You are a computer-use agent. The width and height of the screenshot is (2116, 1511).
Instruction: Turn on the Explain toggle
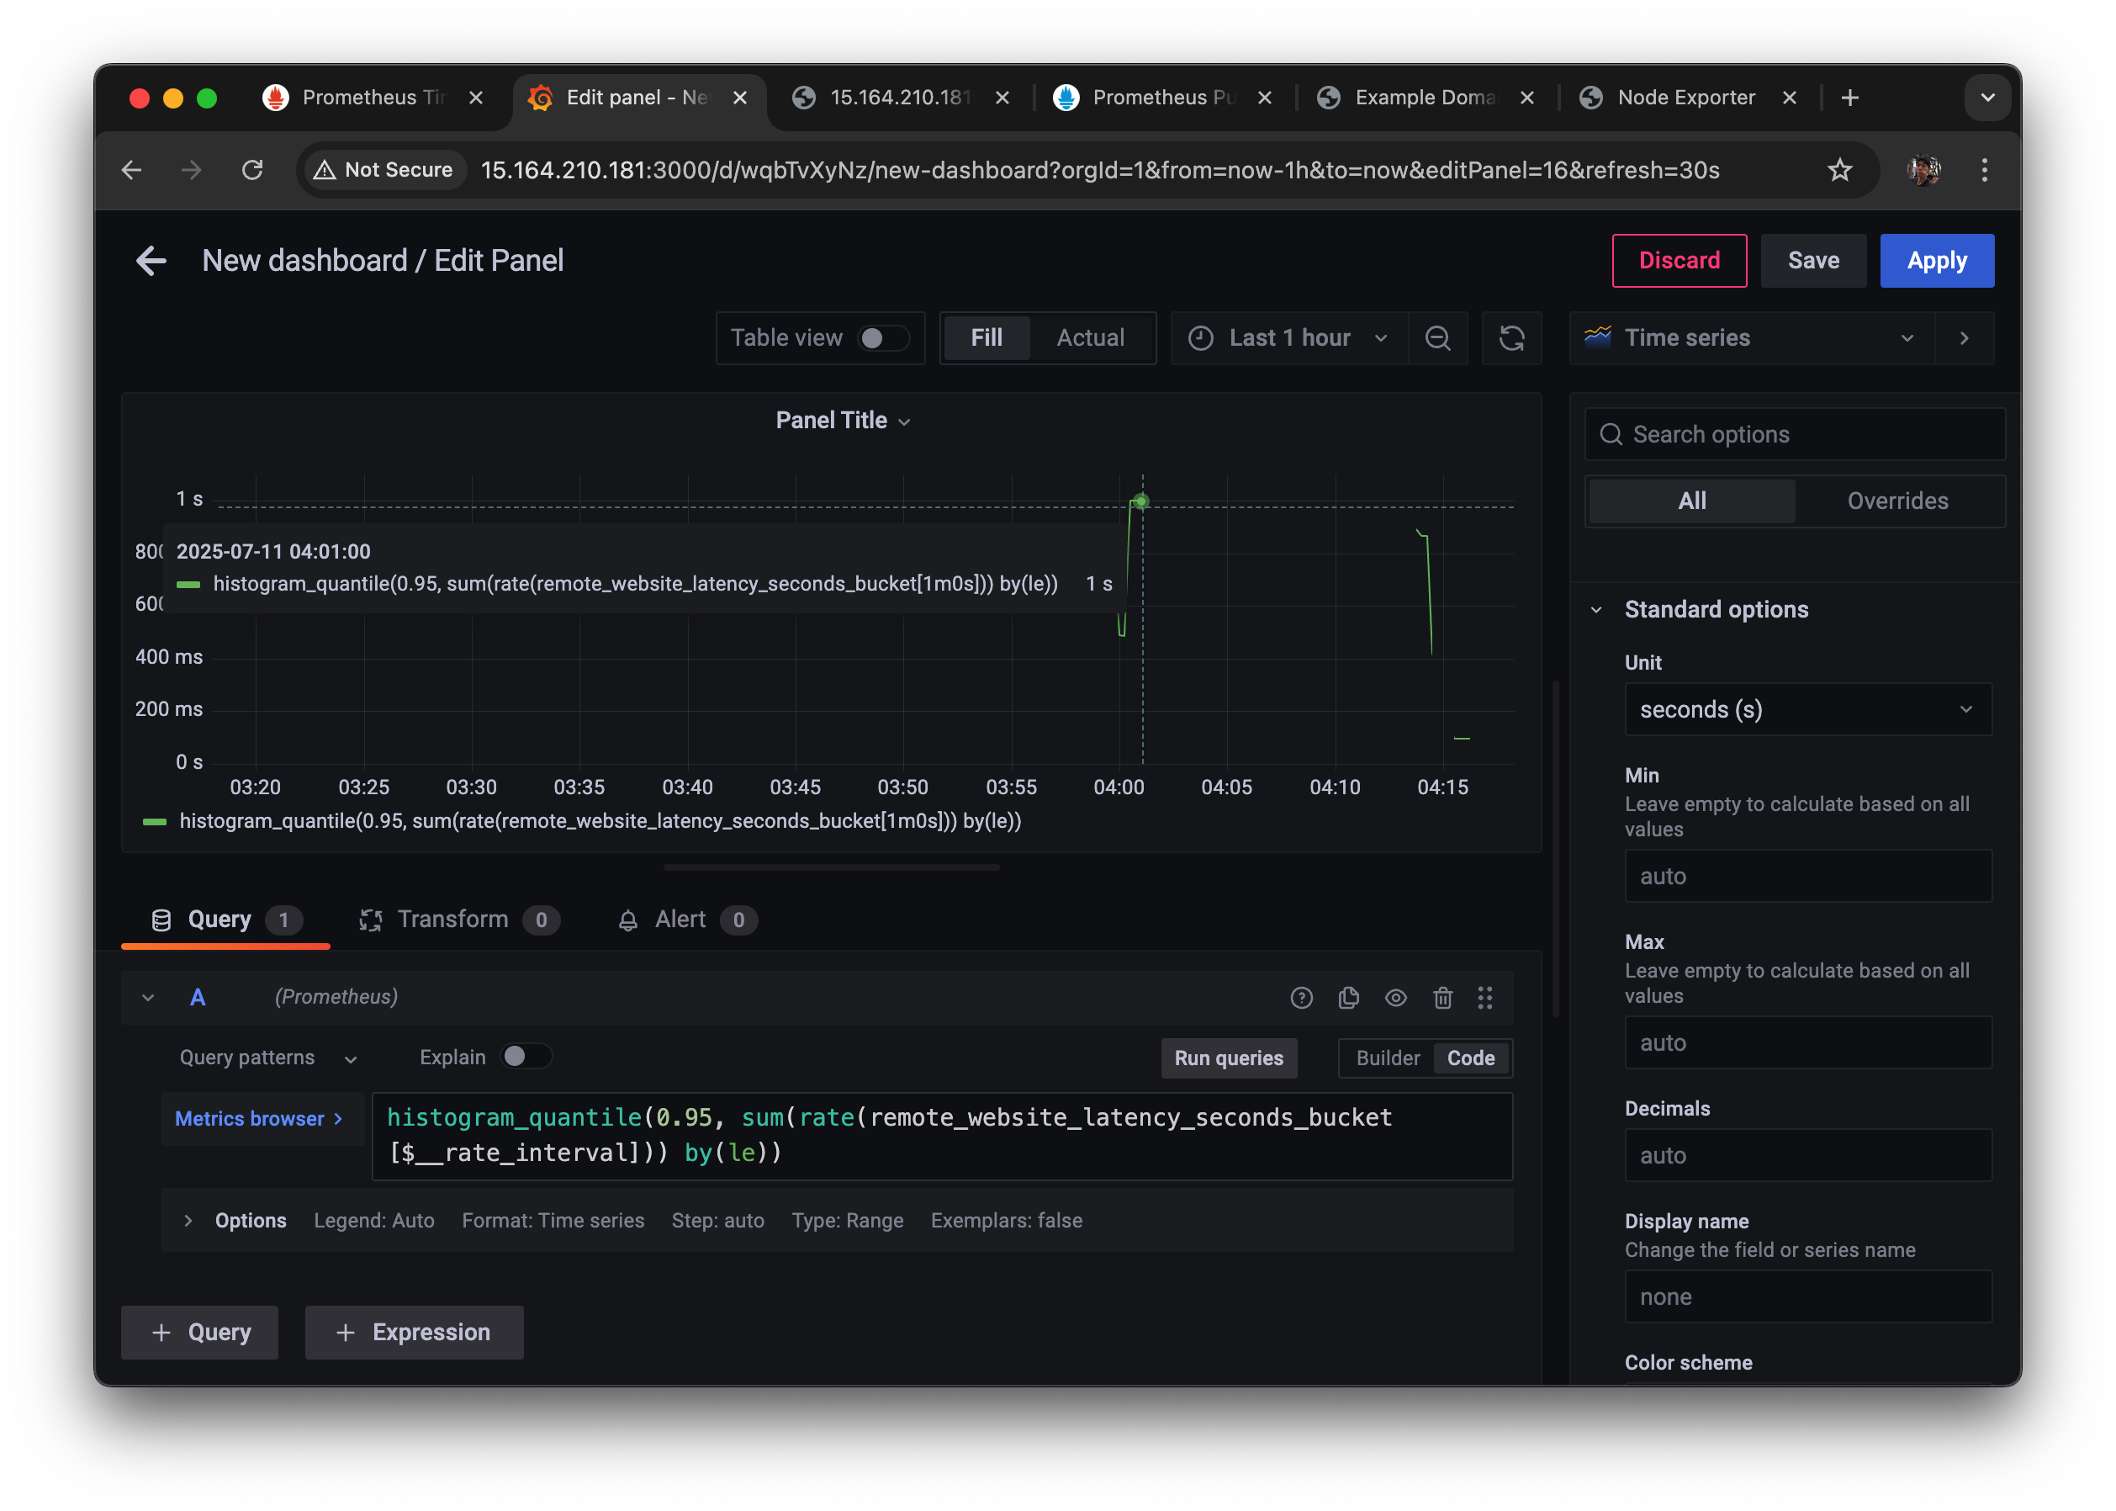pyautogui.click(x=526, y=1056)
